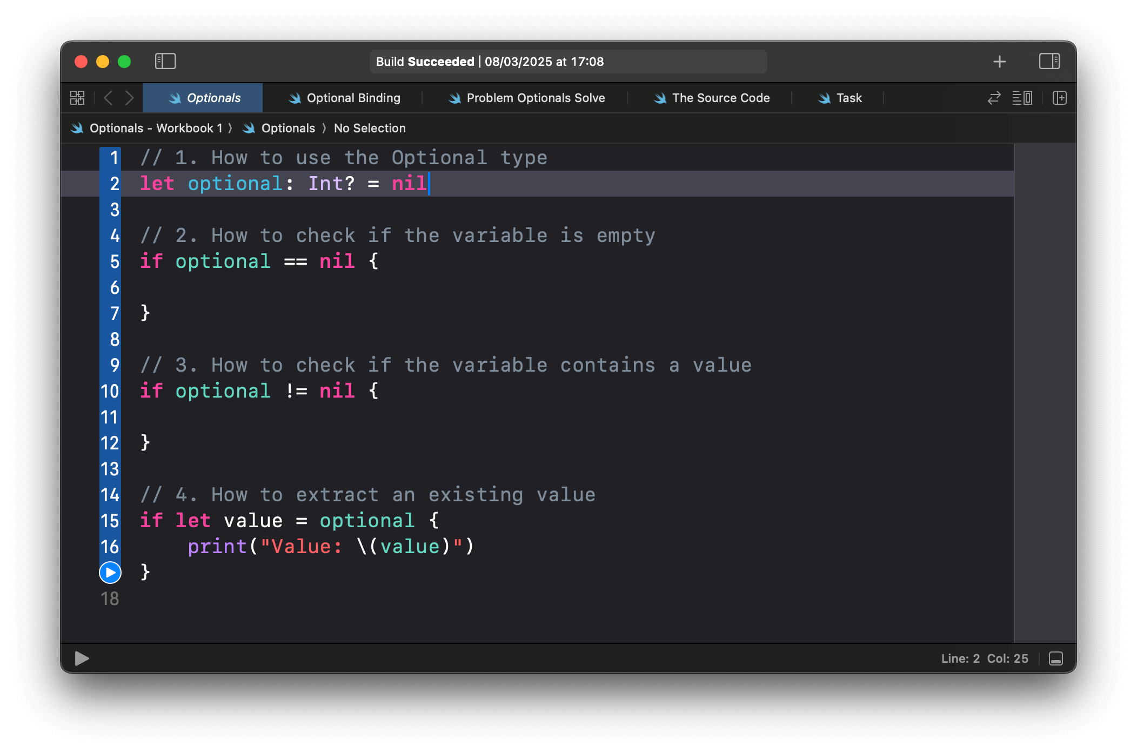Toggle the navigator sidebar icon
The width and height of the screenshot is (1137, 753).
pyautogui.click(x=165, y=61)
